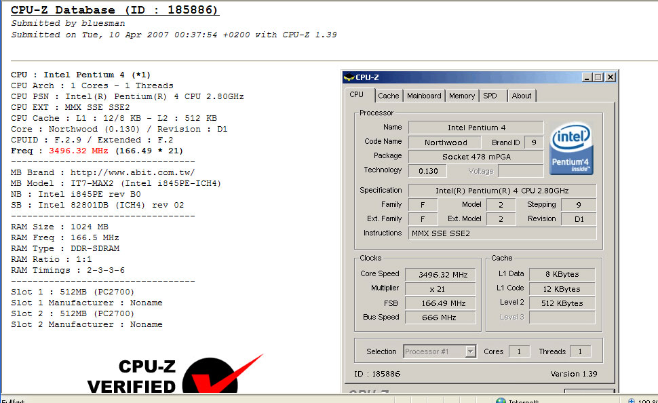Click the 'NB : Intel i845PE rev B0' line

point(76,194)
